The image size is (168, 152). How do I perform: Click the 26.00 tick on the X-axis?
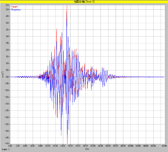[108, 146]
